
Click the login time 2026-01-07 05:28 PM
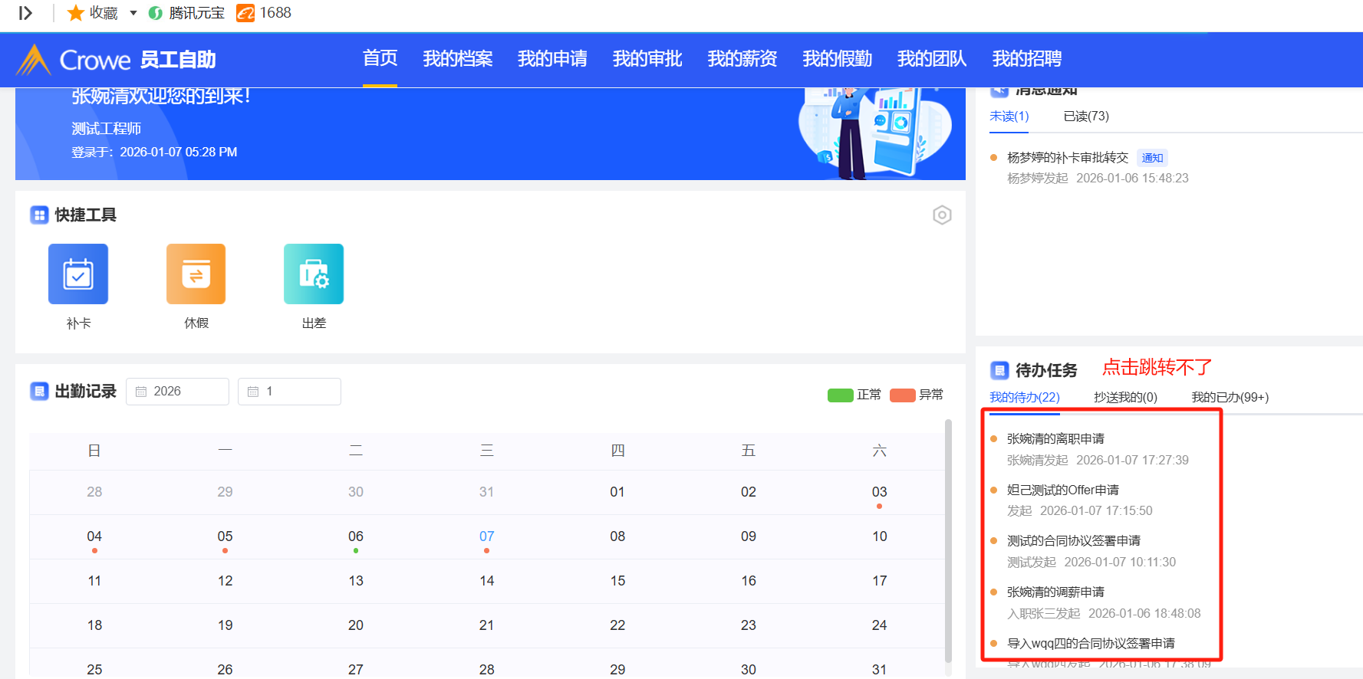[x=179, y=152]
